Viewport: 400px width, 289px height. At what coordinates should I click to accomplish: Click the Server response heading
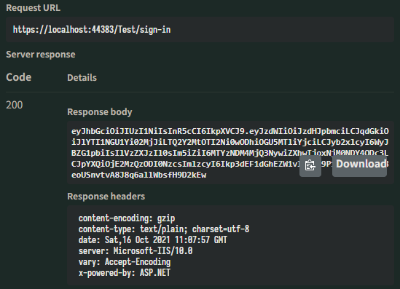[x=41, y=55]
